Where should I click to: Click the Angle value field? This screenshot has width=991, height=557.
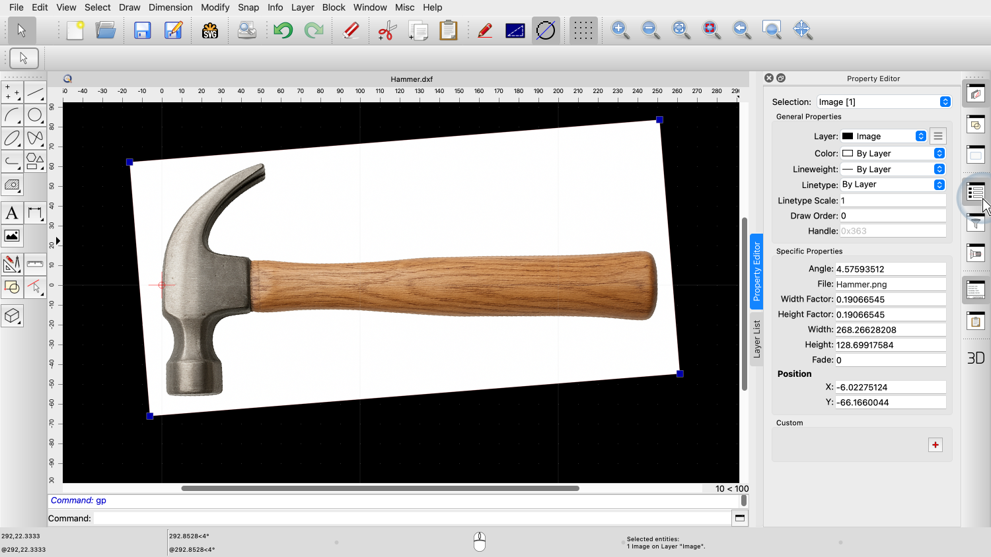tap(890, 269)
